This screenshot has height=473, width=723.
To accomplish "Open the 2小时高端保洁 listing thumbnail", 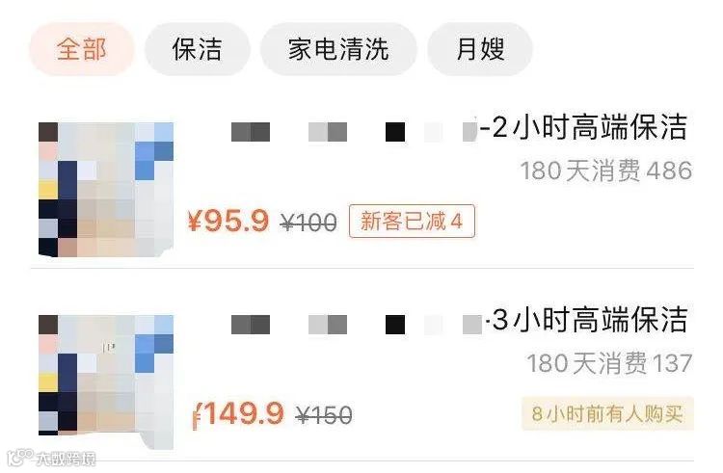I will pyautogui.click(x=106, y=189).
